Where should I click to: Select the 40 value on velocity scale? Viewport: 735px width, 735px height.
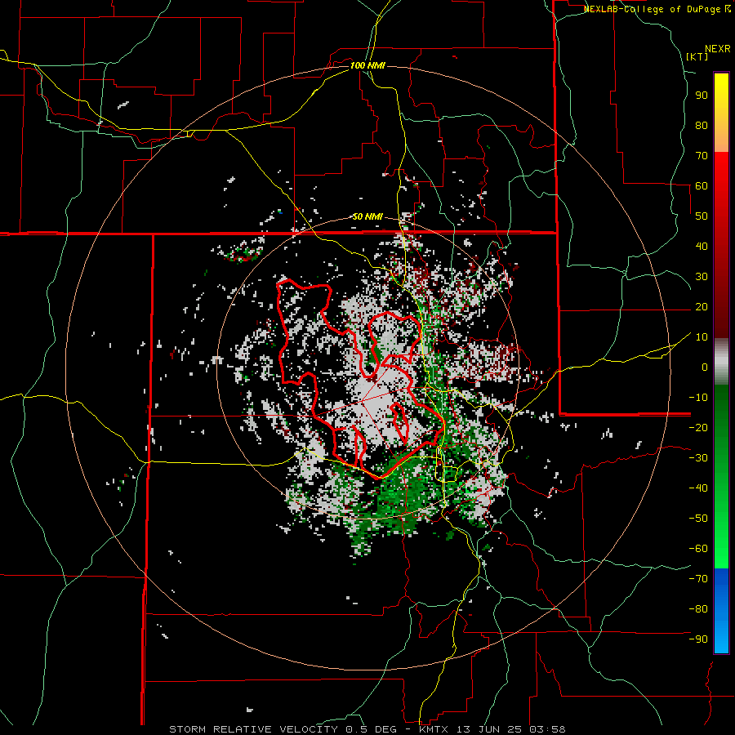(x=702, y=247)
